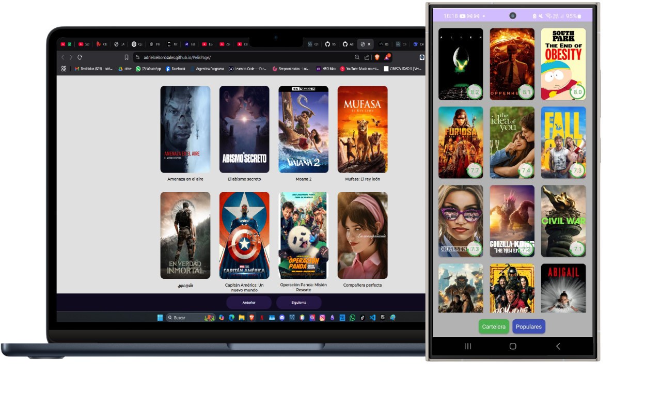Launch Microsoft Edge from the taskbar

(232, 318)
